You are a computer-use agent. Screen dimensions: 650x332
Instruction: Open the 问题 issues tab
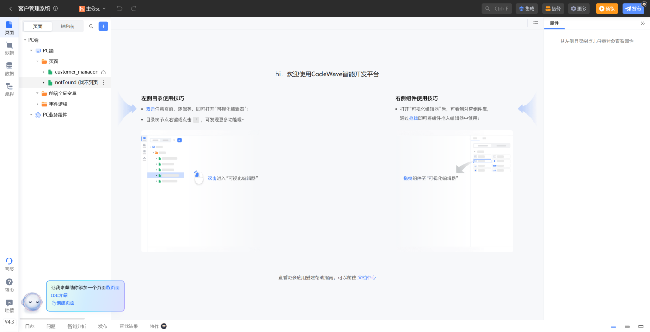click(x=51, y=326)
